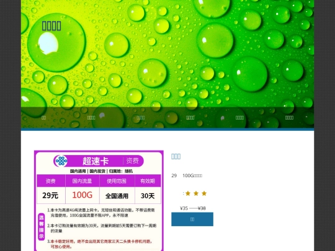Click the site title on the green banner

51,26
